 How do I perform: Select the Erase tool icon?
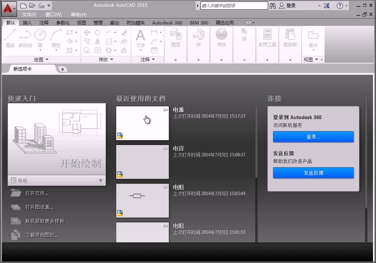point(124,32)
